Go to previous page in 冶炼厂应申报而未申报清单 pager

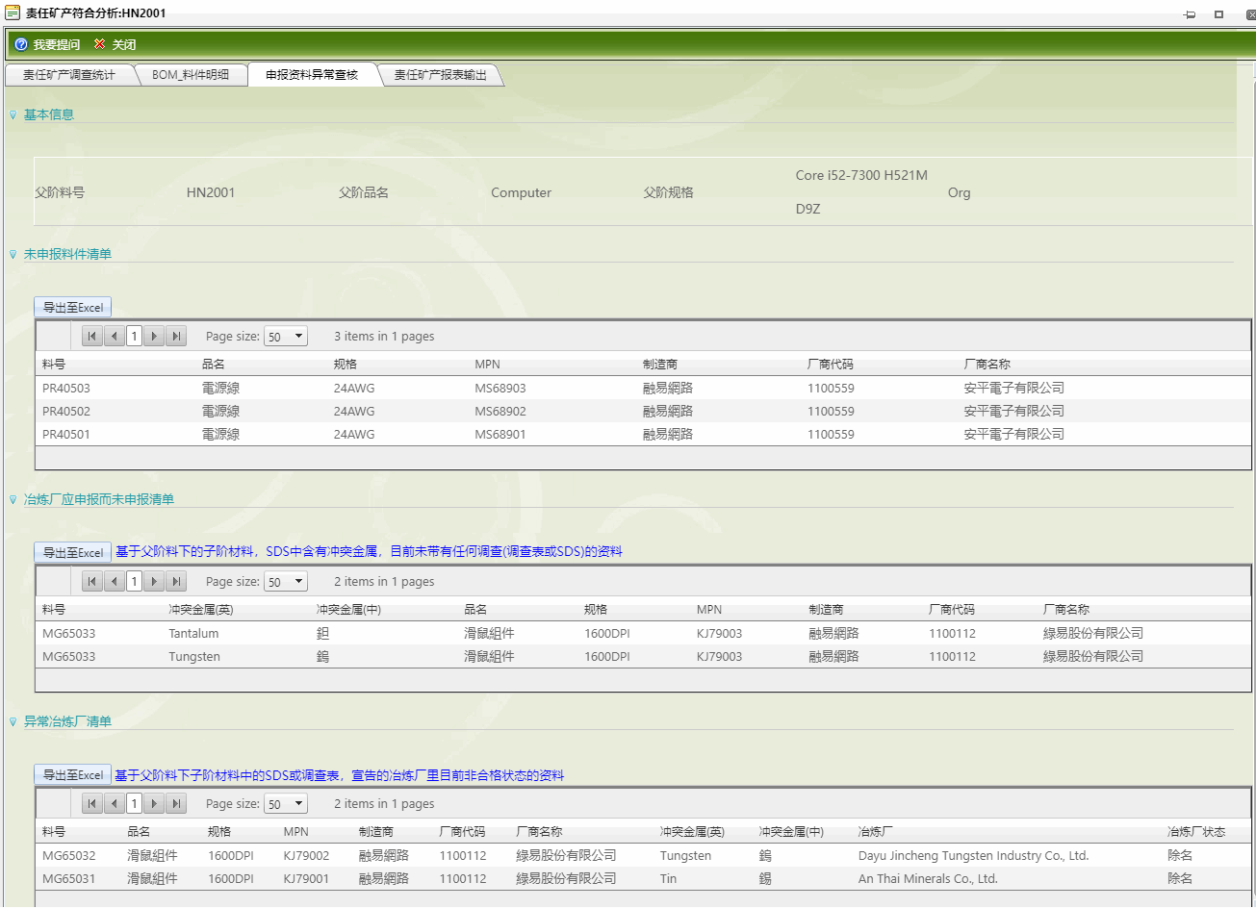[114, 581]
